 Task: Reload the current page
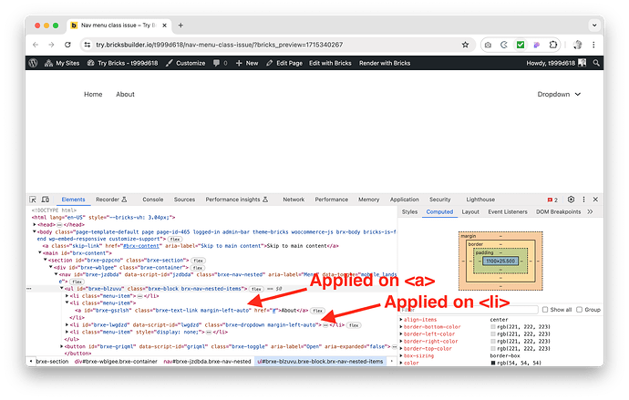[67, 45]
